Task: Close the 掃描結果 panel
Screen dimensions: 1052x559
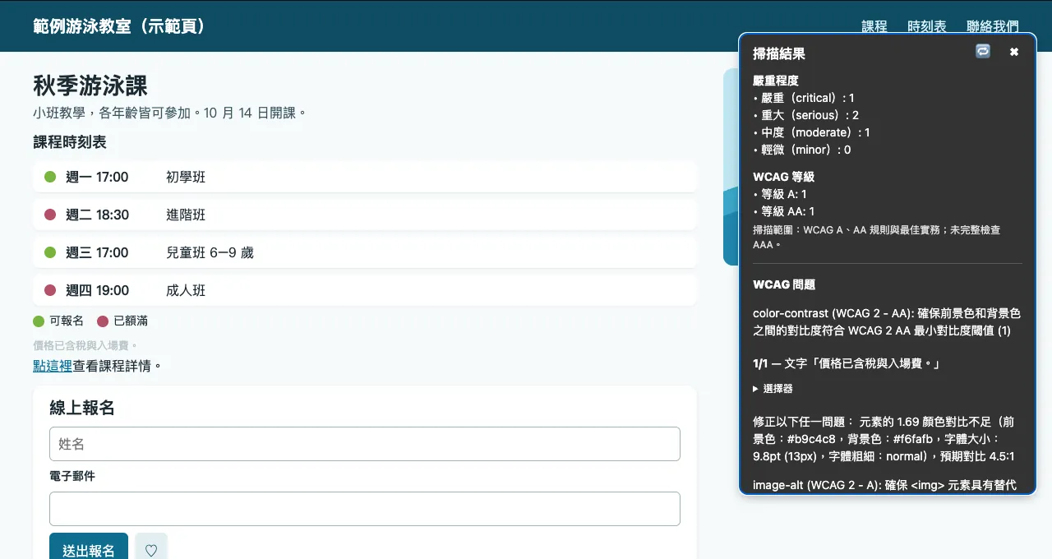Action: pyautogui.click(x=1014, y=52)
